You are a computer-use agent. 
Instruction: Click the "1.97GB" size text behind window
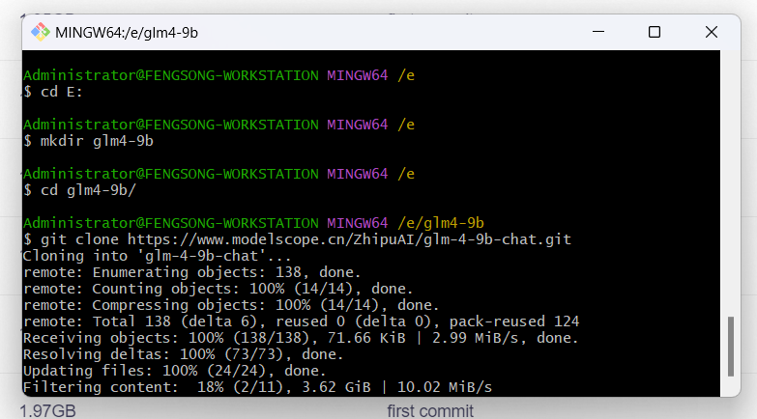pos(47,411)
